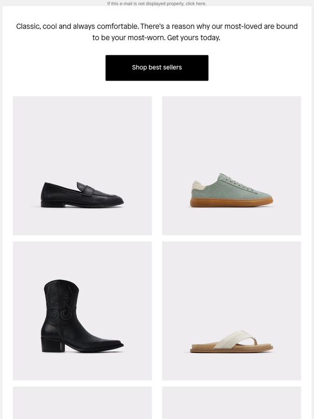View the black cowboy boot product
Screen dimensions: 314x419
(82, 311)
